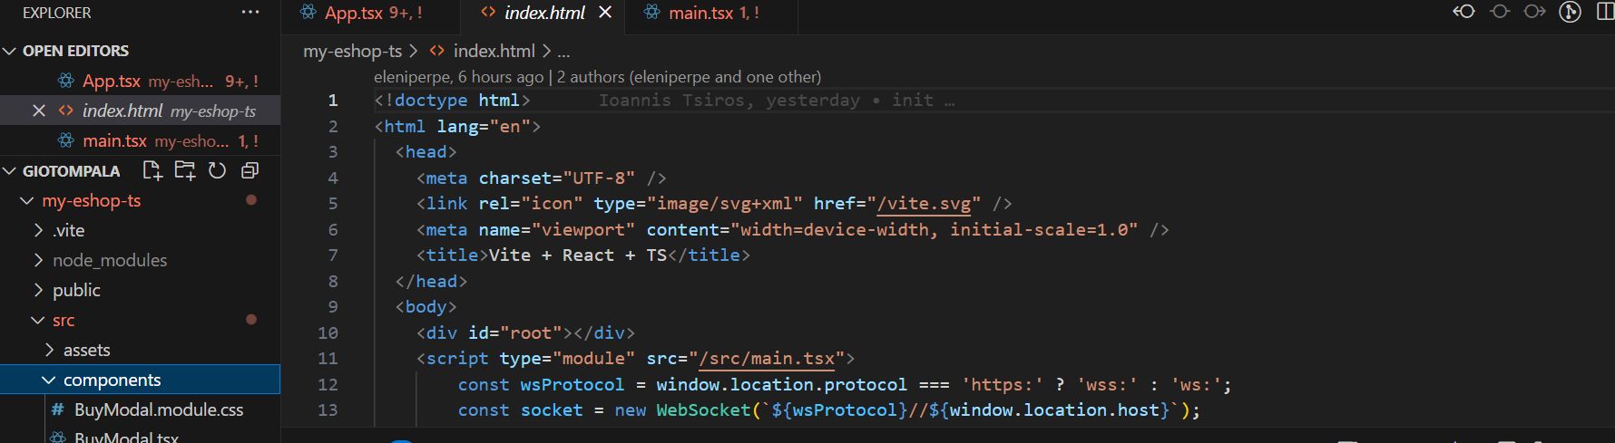The height and width of the screenshot is (443, 1615).
Task: Click the CSS hash icon of BuyModal.module.css
Action: pos(58,409)
